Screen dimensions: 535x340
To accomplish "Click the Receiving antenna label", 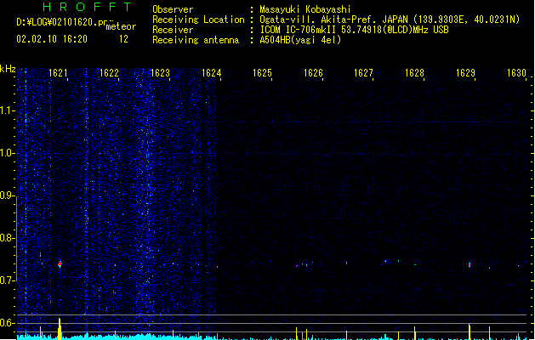I will point(196,40).
